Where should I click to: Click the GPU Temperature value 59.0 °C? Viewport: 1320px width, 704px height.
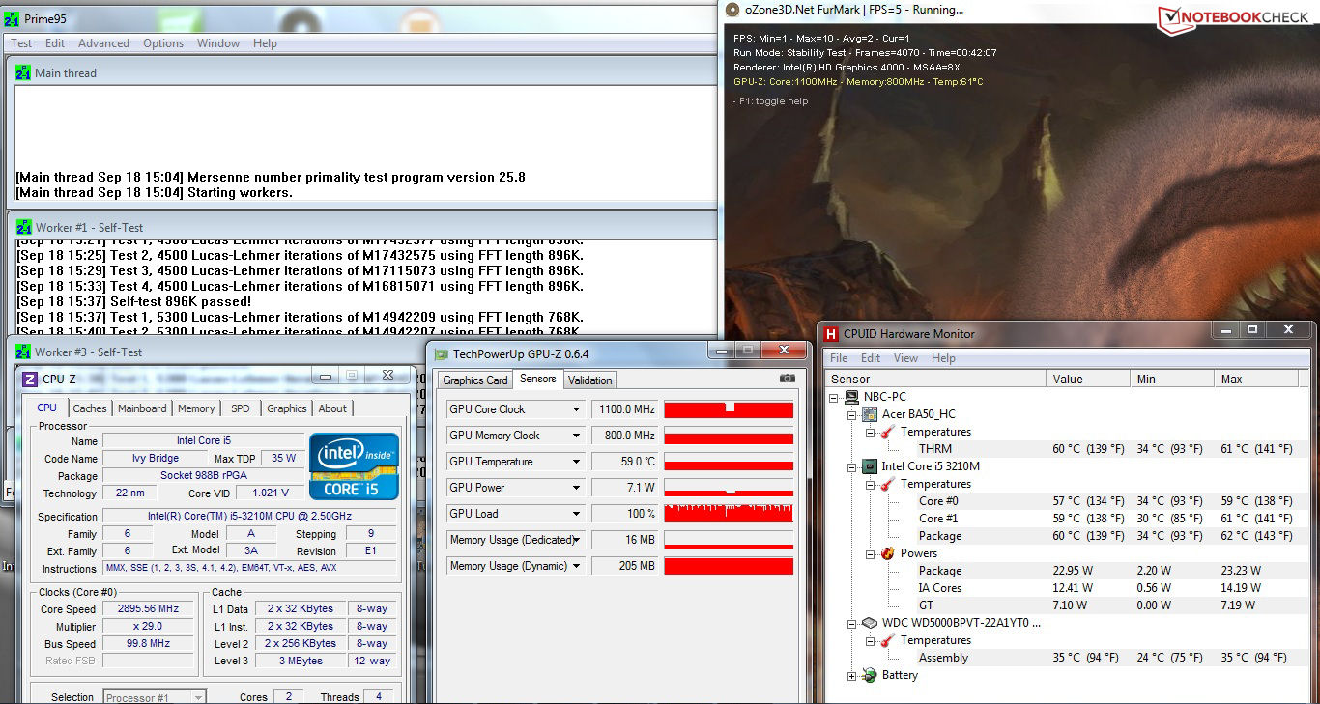[624, 462]
